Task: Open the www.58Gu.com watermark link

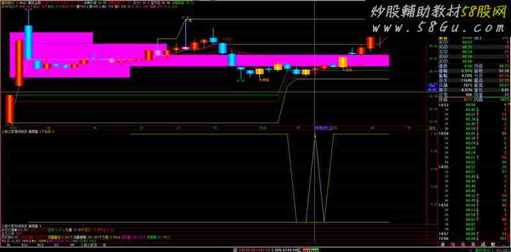Action: click(x=438, y=28)
